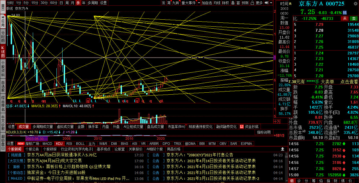Open 应用 in the left sidebar
The height and width of the screenshot is (183, 359).
click(3, 21)
